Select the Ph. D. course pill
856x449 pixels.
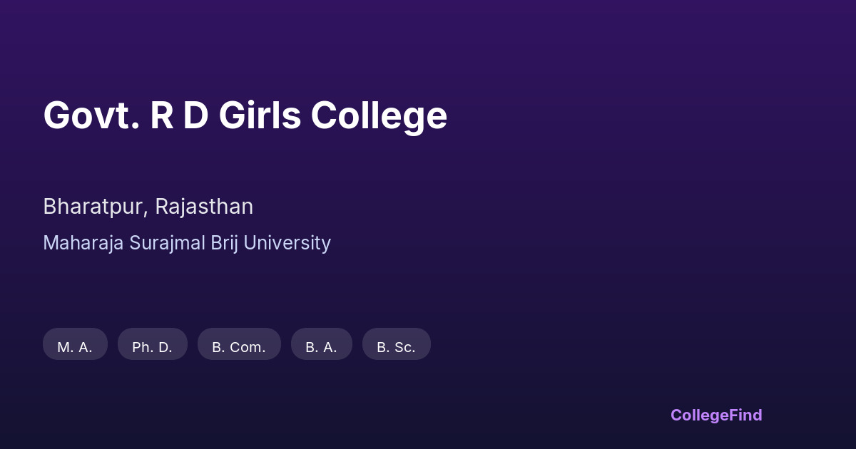(152, 347)
